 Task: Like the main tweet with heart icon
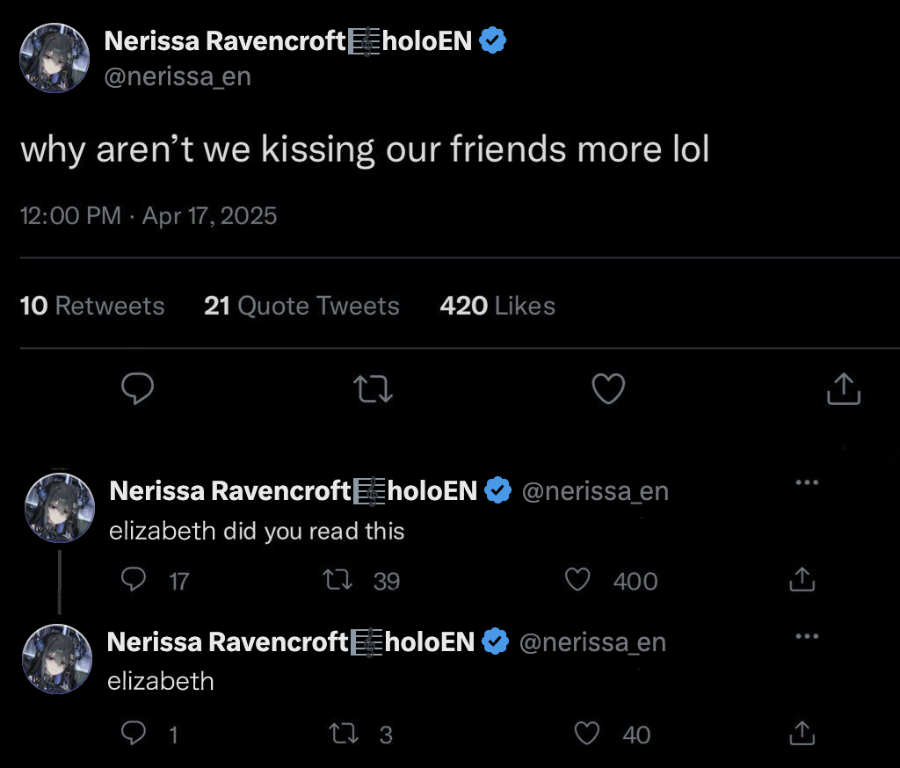click(x=608, y=388)
